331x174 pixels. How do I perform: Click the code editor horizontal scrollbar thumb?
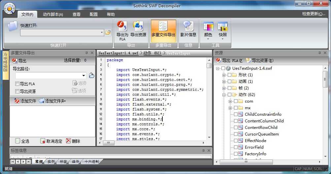tap(109, 143)
